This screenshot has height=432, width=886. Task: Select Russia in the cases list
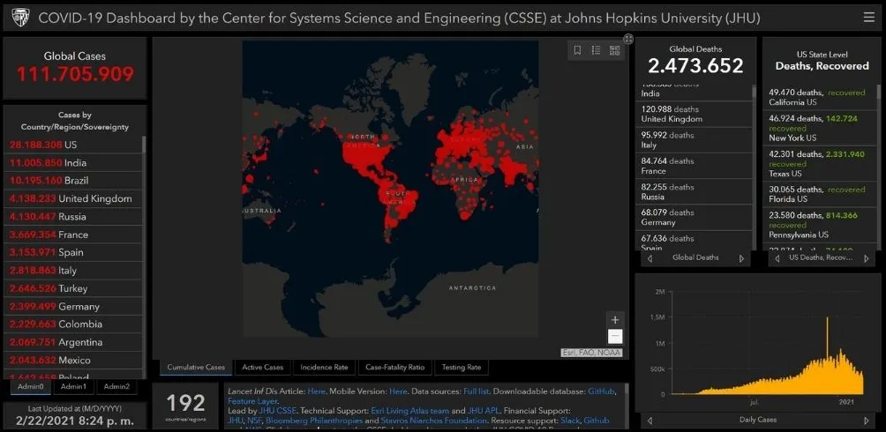[x=73, y=216]
